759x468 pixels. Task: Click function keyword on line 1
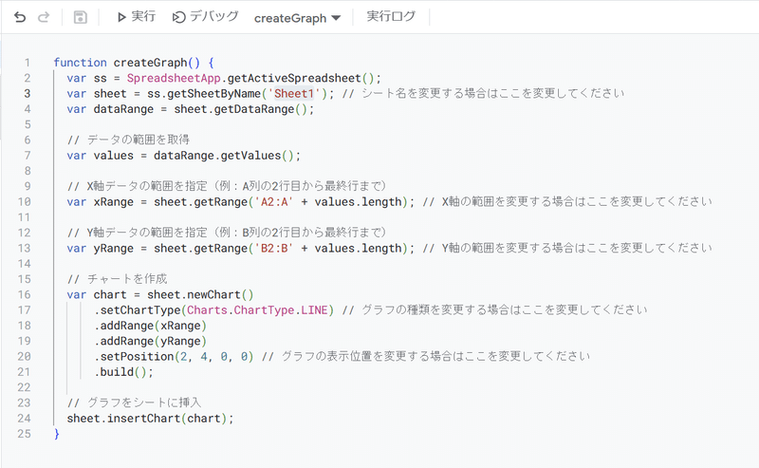[x=80, y=63]
